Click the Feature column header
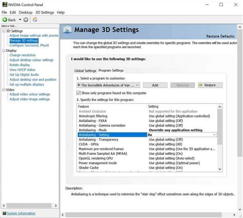 [x=112, y=106]
